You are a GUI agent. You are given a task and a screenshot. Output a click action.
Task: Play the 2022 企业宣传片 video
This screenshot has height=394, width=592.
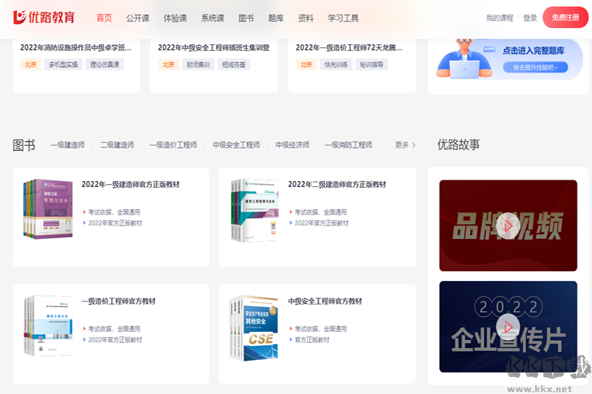coord(508,327)
